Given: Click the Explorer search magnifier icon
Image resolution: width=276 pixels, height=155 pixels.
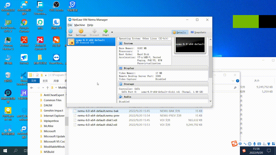Looking at the screenshot, I should [235, 88].
